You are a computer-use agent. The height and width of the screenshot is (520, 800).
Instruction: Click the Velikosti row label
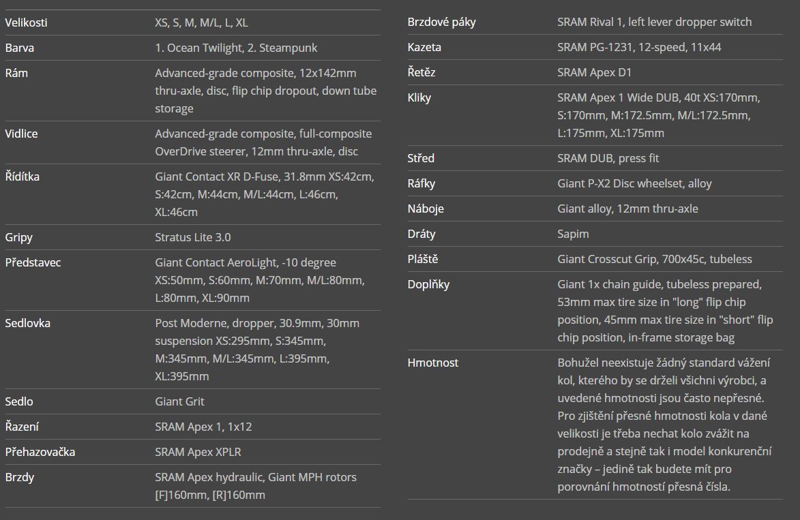[x=26, y=22]
